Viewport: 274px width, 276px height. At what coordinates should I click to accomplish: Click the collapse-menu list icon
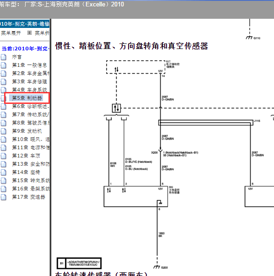[x=30, y=33]
